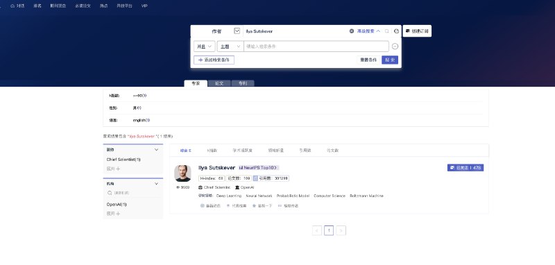Click the Computer Science research tag
555x265 pixels.
(x=330, y=196)
